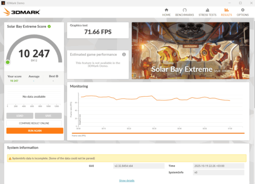Select the Results bar chart icon
Viewport: 255px width, 184px height.
(227, 10)
